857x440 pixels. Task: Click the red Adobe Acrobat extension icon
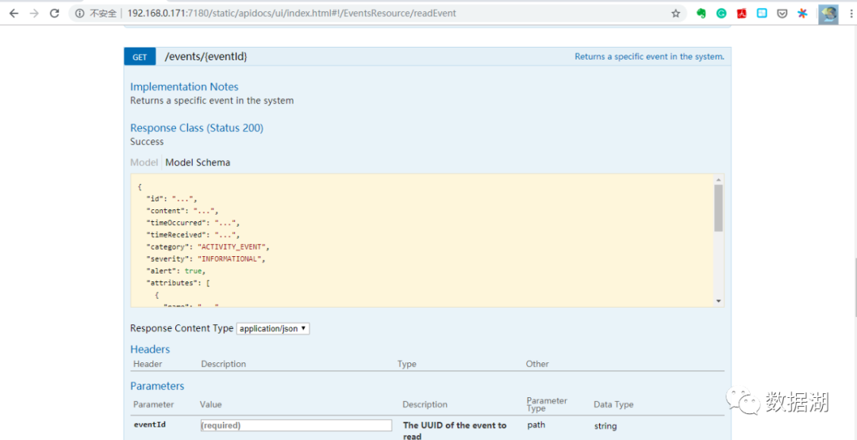click(742, 13)
